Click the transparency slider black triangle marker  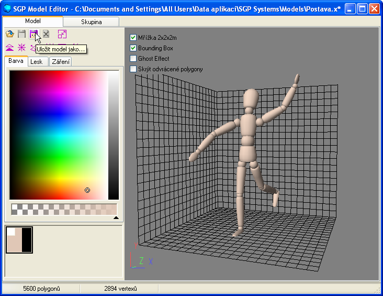(116, 217)
